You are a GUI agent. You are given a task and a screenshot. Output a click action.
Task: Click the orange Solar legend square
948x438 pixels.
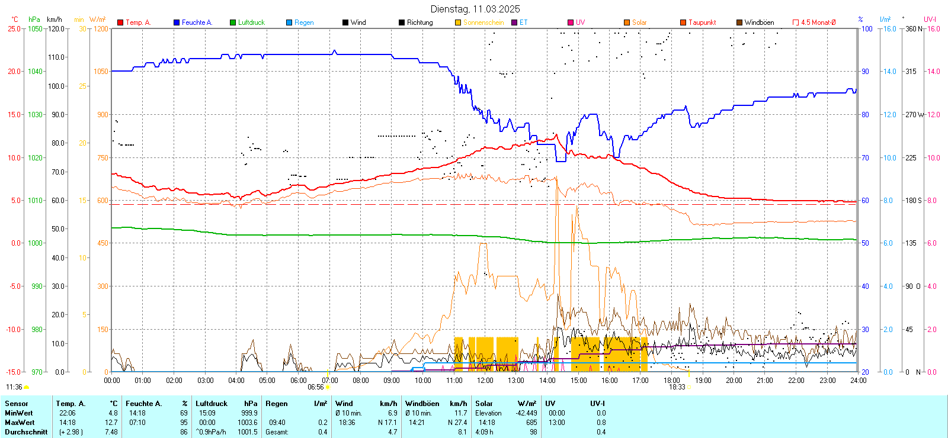[x=627, y=22]
